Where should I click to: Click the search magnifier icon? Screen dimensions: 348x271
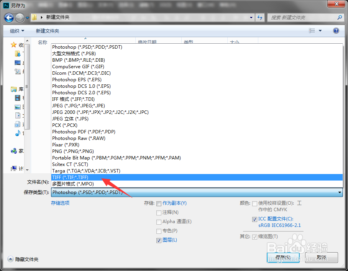click(x=339, y=17)
